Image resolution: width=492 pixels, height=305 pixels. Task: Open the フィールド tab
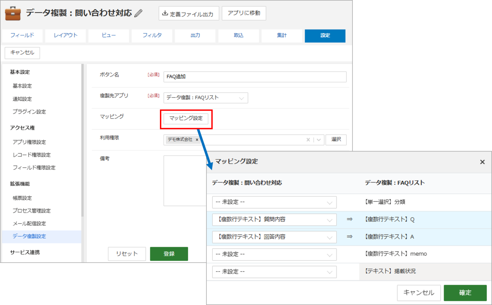point(22,36)
